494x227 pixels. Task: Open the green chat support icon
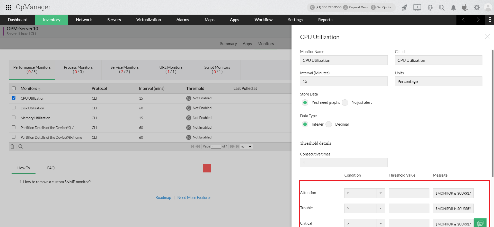click(x=480, y=223)
